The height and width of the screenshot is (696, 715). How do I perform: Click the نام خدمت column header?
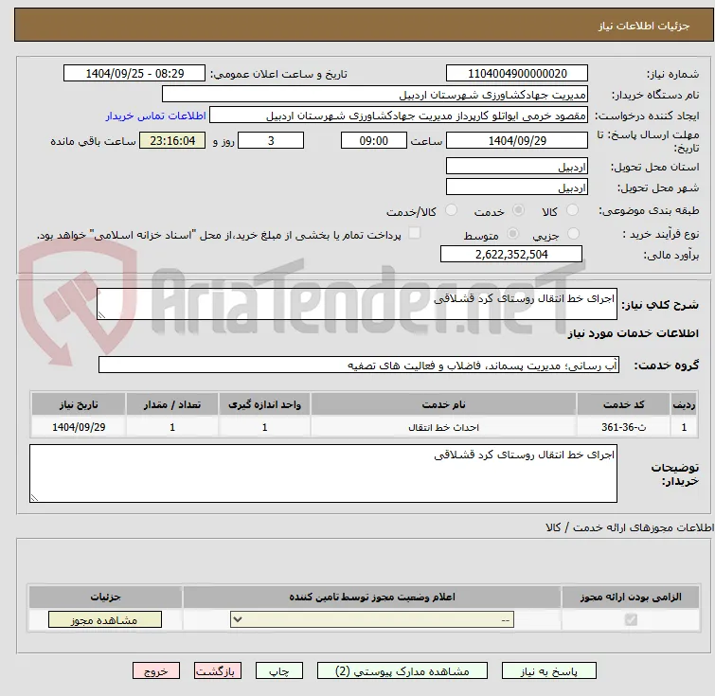click(x=443, y=404)
